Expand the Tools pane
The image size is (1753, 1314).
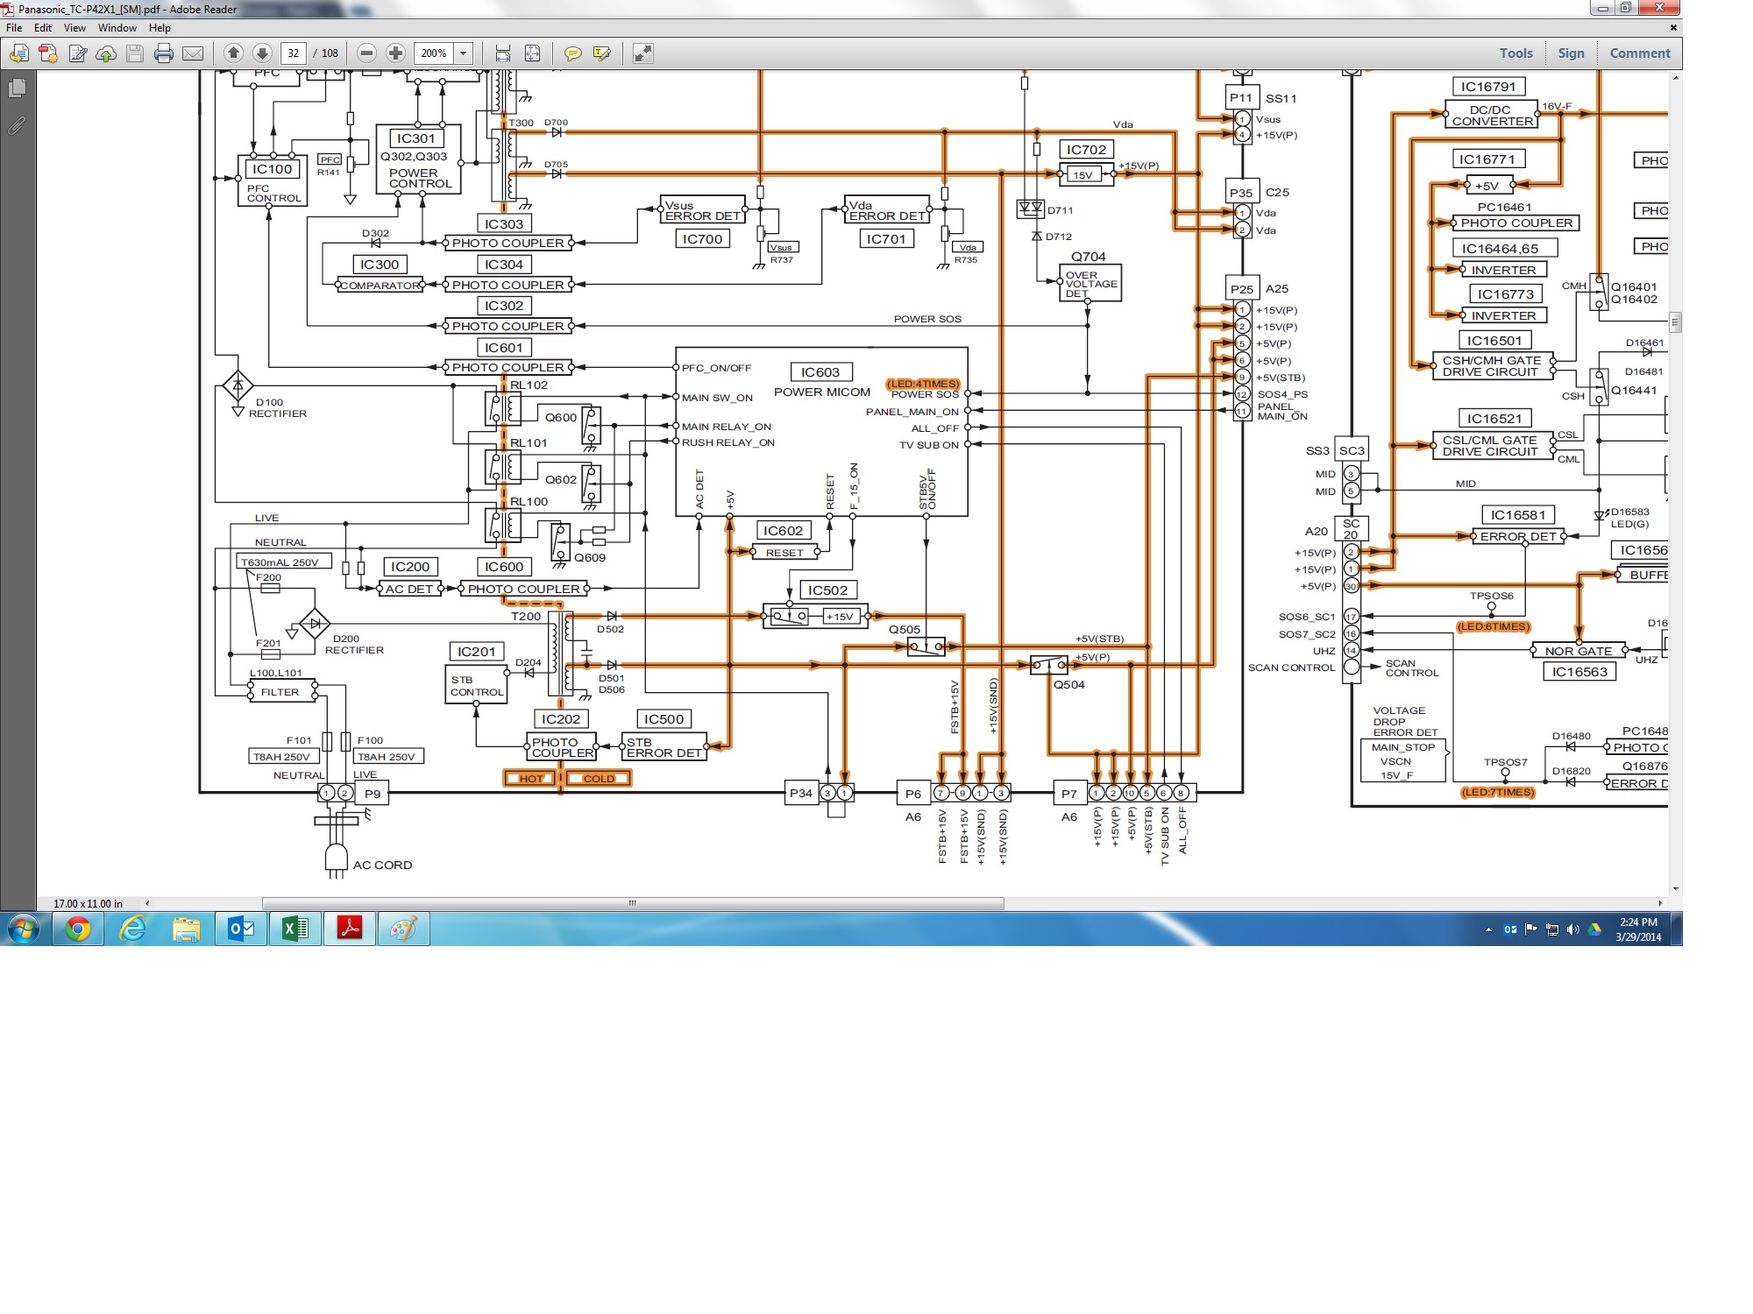[1515, 53]
